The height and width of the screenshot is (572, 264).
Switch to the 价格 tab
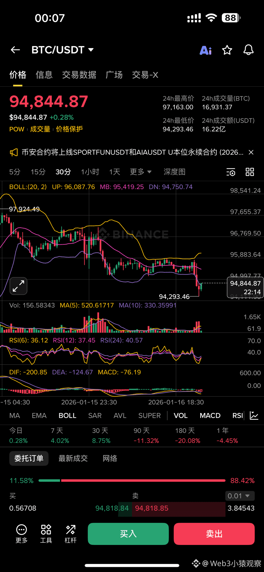tap(18, 75)
